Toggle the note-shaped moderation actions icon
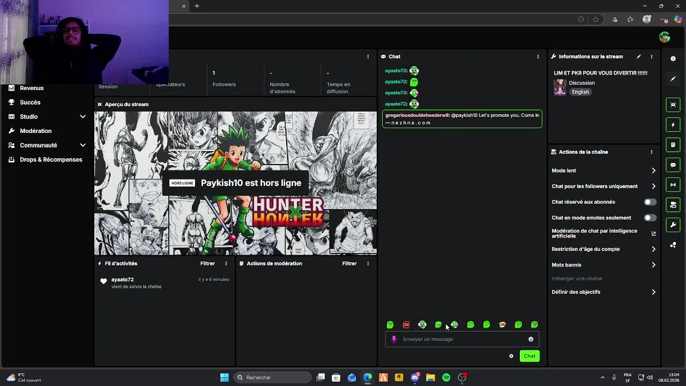Viewport: 686px width, 386px height. (x=673, y=145)
